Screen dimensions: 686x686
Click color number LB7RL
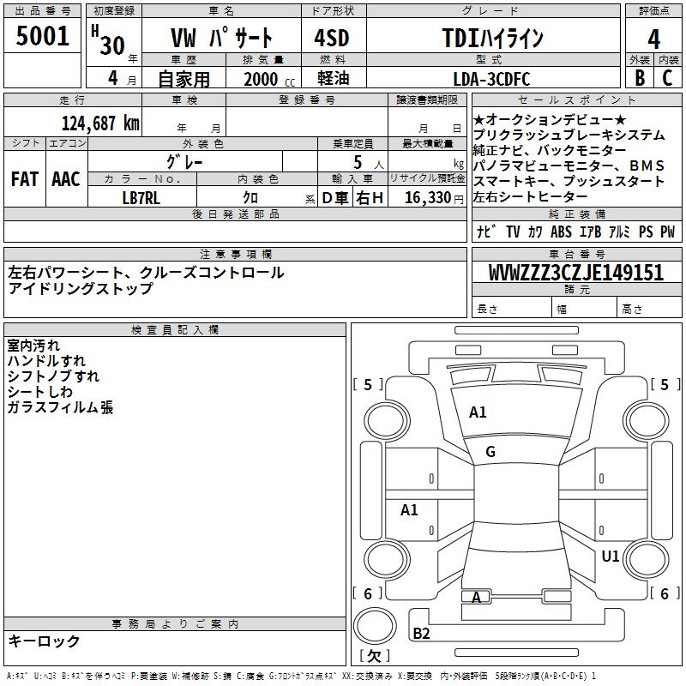click(141, 198)
